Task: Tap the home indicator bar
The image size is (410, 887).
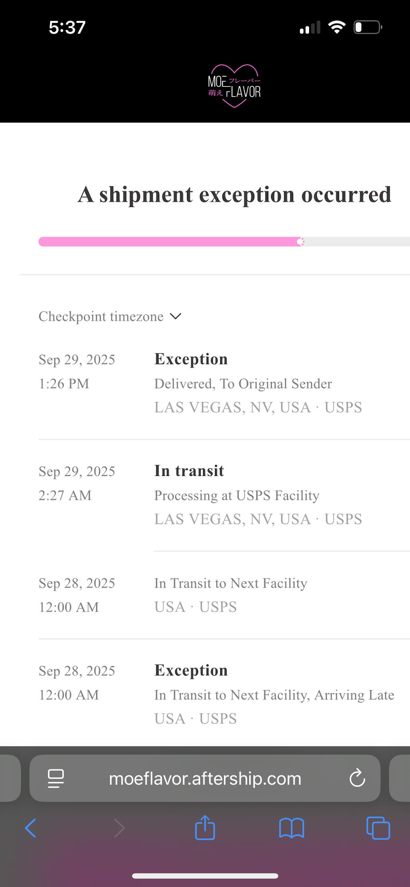Action: point(205,876)
